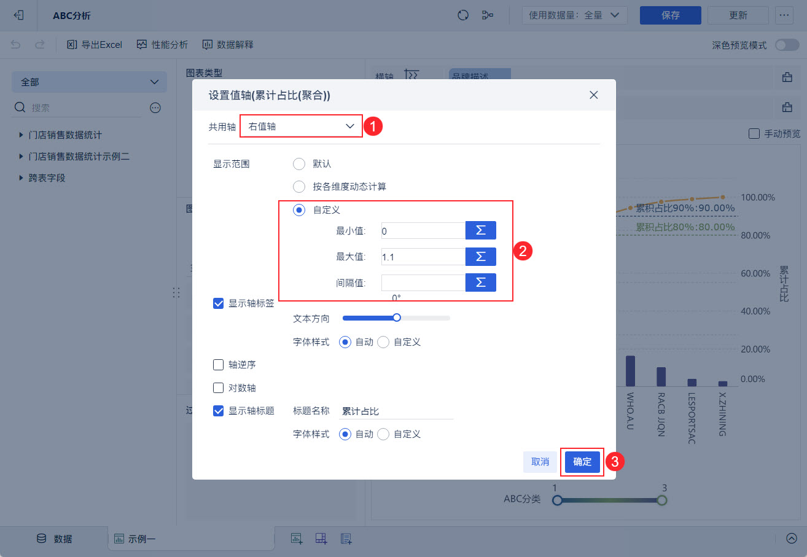Switch to the 数据 tab

[54, 539]
